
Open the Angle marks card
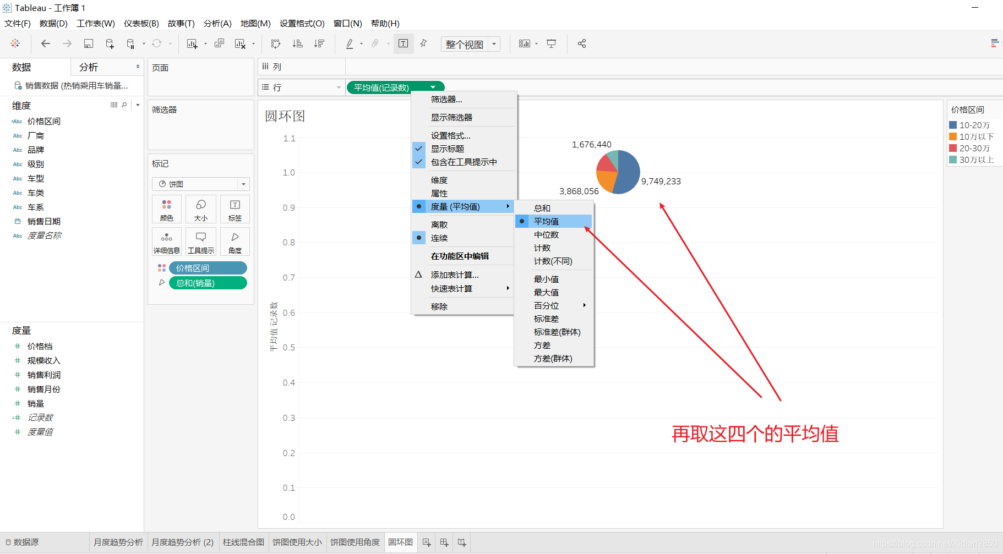click(x=235, y=242)
